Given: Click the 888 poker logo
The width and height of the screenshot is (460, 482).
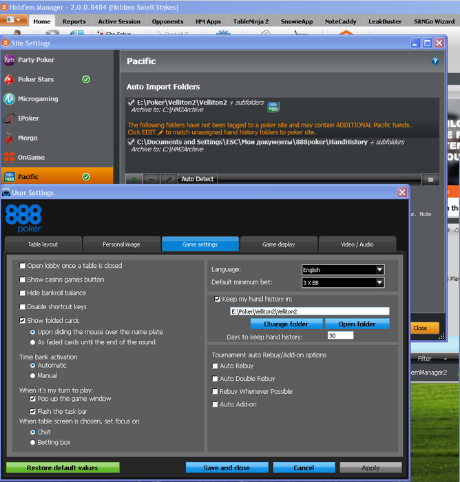Looking at the screenshot, I should (23, 218).
